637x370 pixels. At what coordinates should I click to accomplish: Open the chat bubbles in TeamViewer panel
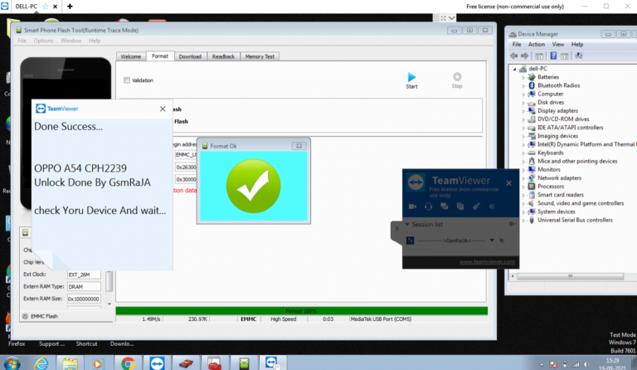tap(444, 207)
